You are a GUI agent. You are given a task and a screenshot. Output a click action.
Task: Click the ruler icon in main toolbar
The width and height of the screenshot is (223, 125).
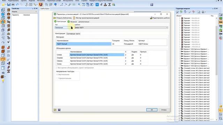pyautogui.click(x=35, y=5)
